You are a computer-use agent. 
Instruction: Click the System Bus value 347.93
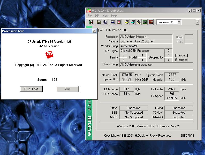coord(127,79)
